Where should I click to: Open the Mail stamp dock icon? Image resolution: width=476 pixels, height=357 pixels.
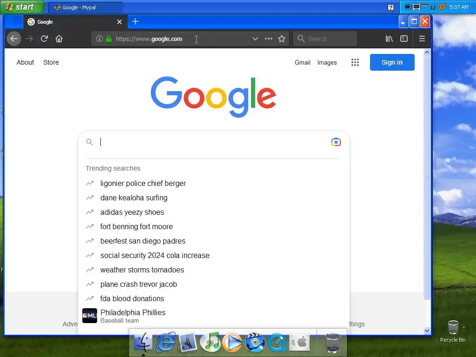click(188, 342)
